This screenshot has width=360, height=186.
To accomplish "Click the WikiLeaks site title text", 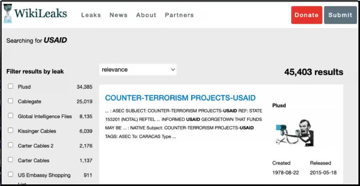I will [41, 13].
